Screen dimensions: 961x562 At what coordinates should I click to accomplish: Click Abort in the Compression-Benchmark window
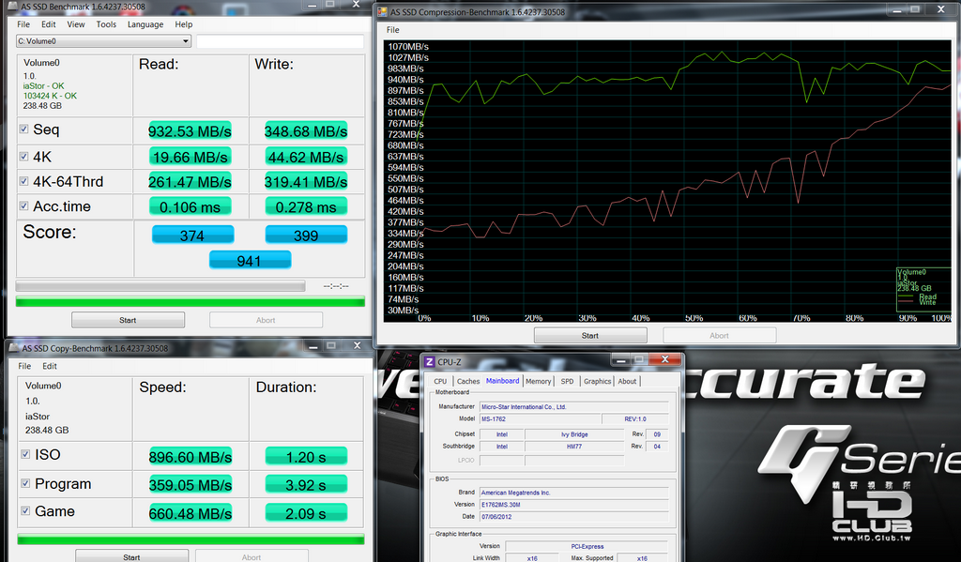720,335
